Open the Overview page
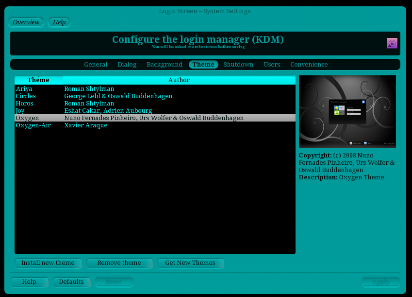412x297 pixels. click(26, 22)
